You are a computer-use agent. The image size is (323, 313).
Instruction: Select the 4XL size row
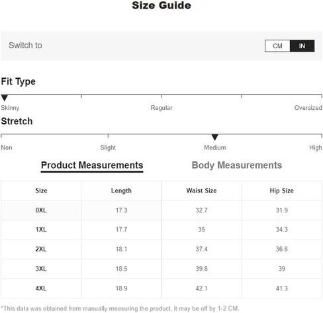[161, 289]
